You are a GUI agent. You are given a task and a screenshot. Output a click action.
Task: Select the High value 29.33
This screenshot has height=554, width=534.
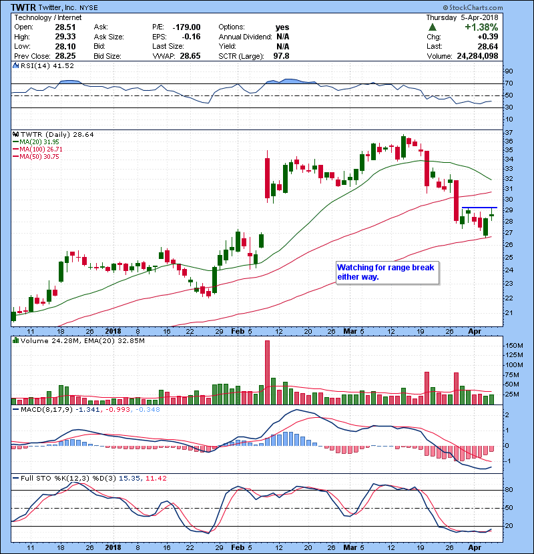coord(65,37)
